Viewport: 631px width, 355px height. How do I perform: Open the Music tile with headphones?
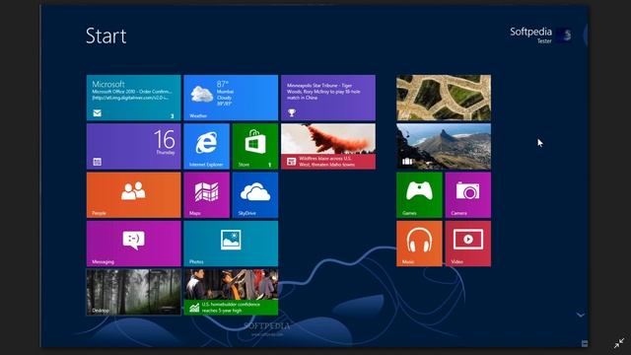point(419,244)
